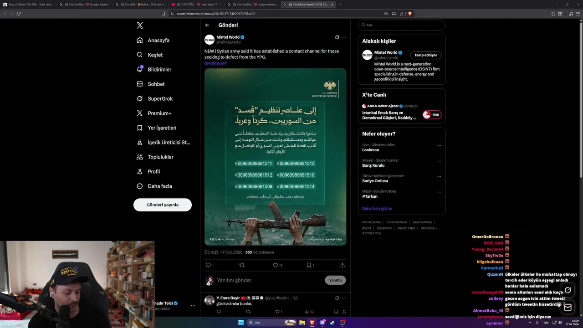Open more options on Y. Emre Bayir's reply
Viewport: 583px width, 328px height.
(344, 298)
